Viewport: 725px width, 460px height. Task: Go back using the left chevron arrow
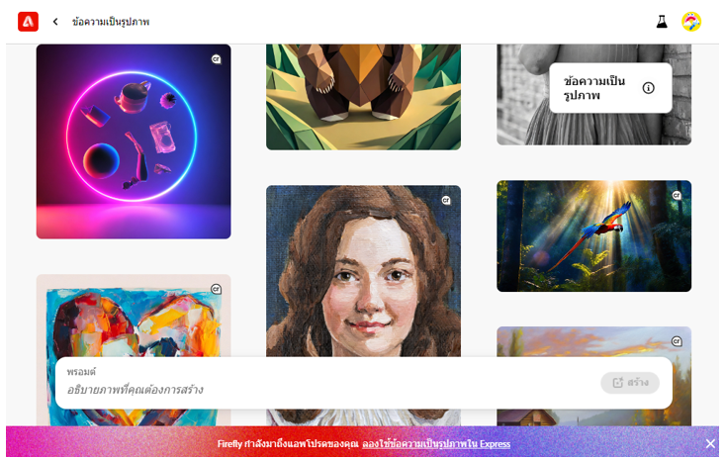[55, 22]
